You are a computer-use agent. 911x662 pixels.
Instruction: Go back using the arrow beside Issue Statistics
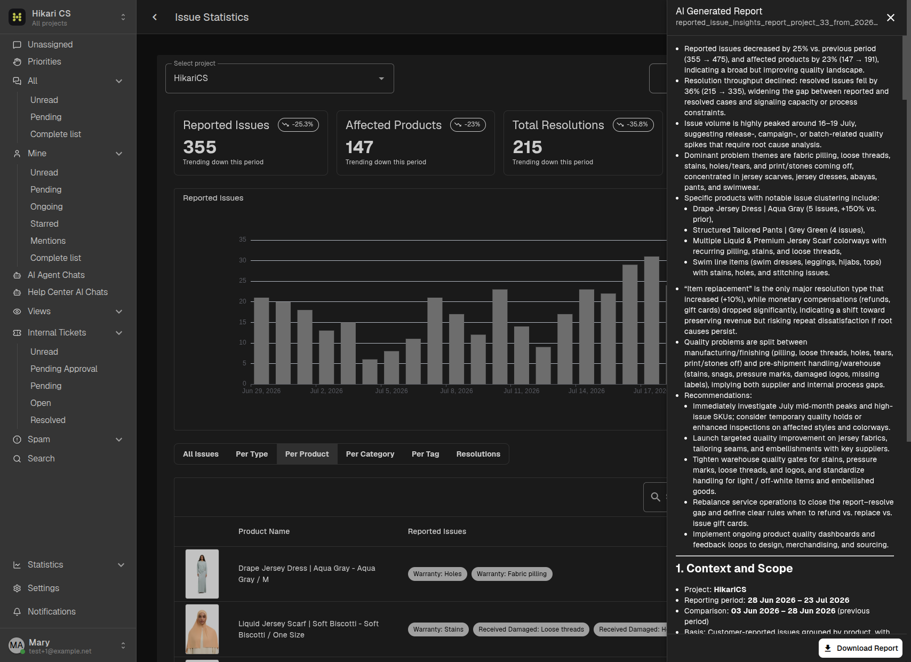coord(155,17)
